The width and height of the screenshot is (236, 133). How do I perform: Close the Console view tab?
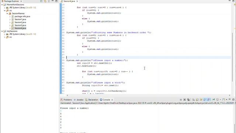coord(112,100)
